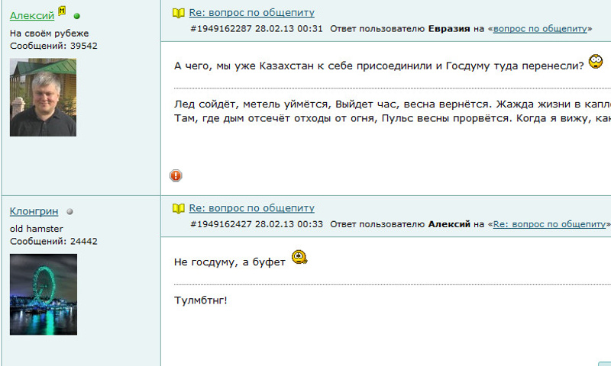The image size is (611, 366).
Task: Open Алексий's user profile link
Action: (32, 15)
